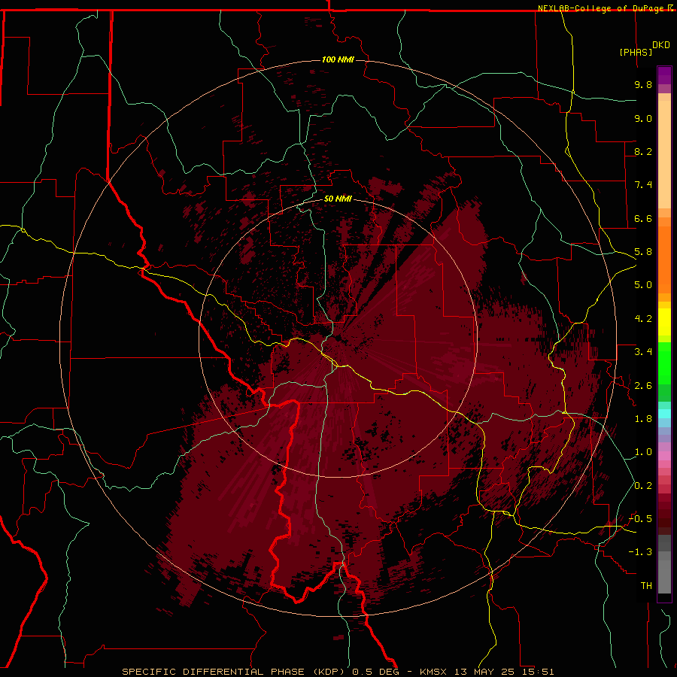Click the KMSX station identifier in caption
The width and height of the screenshot is (677, 677).
(x=433, y=672)
